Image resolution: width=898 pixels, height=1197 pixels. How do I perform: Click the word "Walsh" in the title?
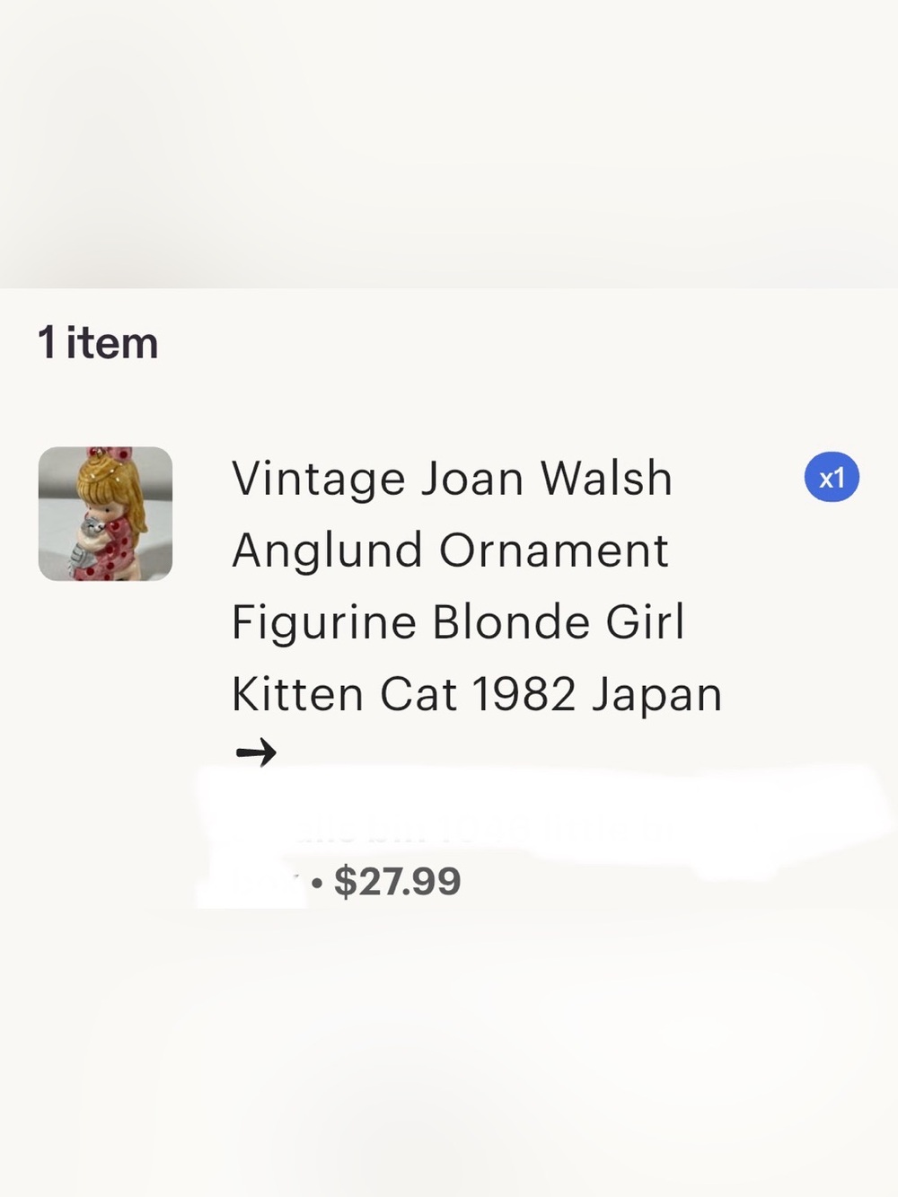point(606,478)
